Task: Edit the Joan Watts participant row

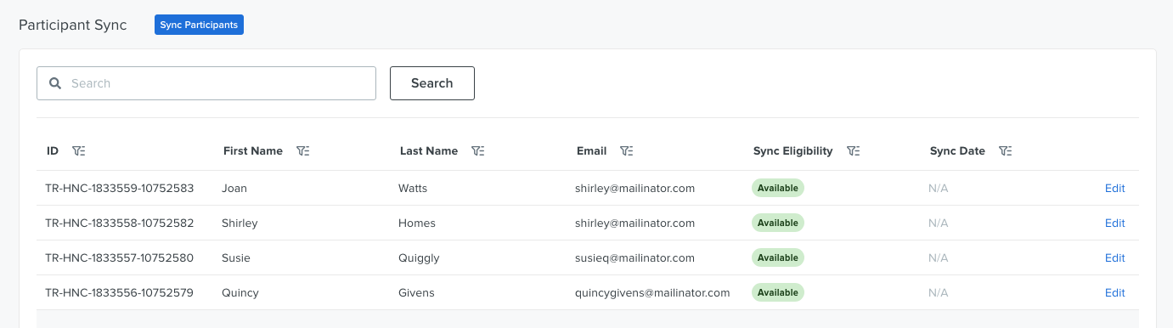Action: [1114, 188]
